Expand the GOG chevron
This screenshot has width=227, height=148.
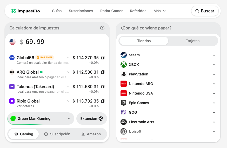coord(214,112)
